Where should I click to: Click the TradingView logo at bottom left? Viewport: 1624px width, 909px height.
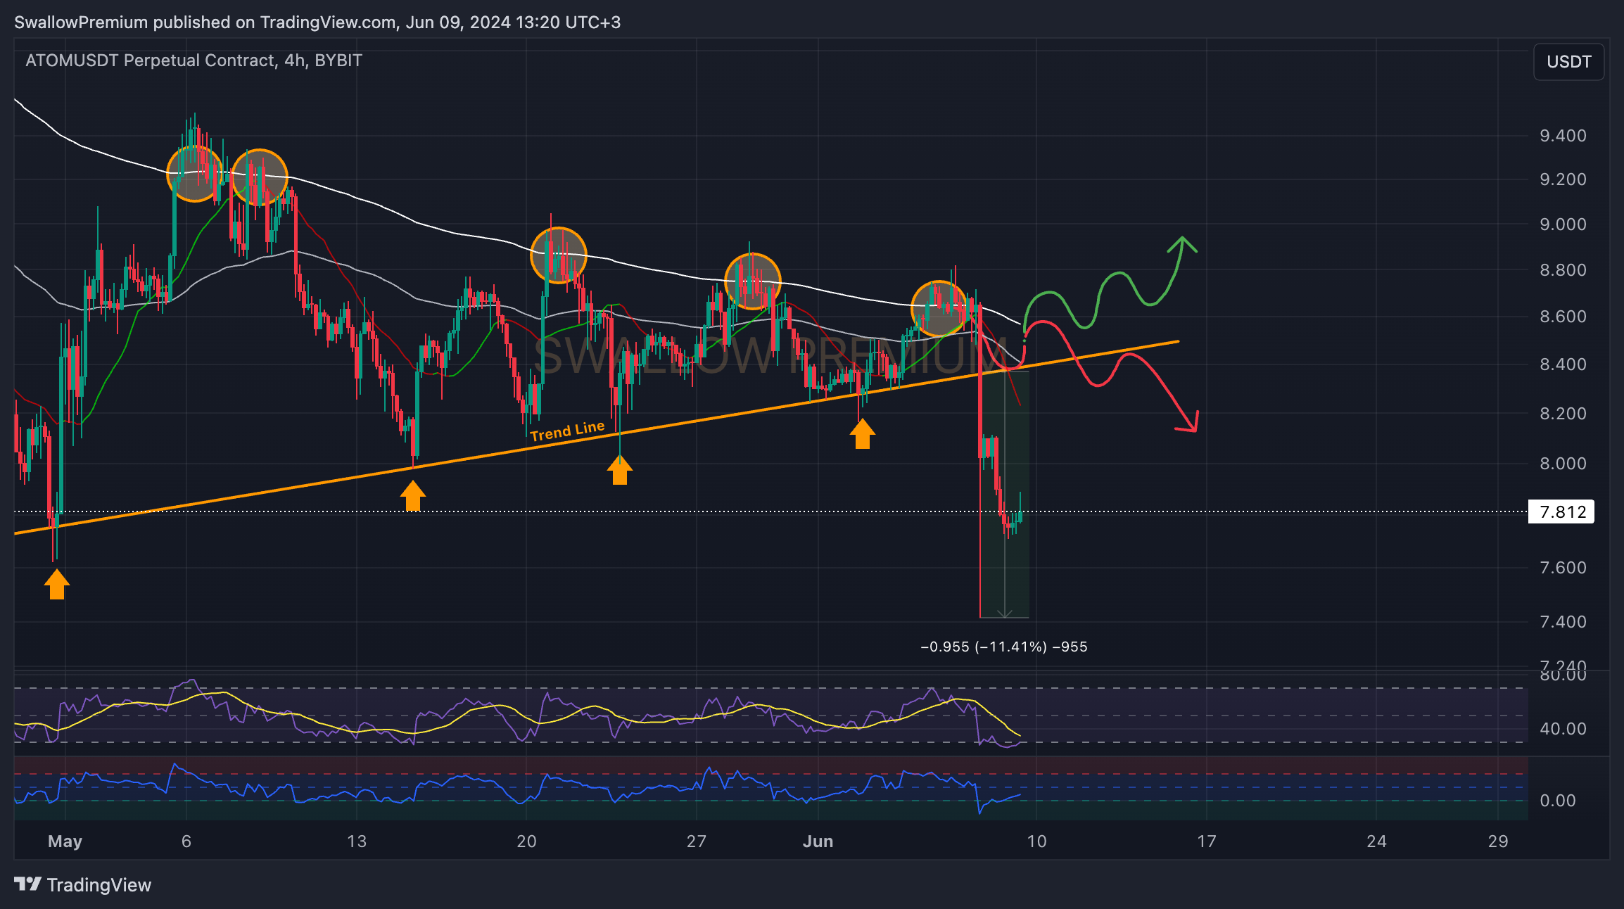[82, 884]
